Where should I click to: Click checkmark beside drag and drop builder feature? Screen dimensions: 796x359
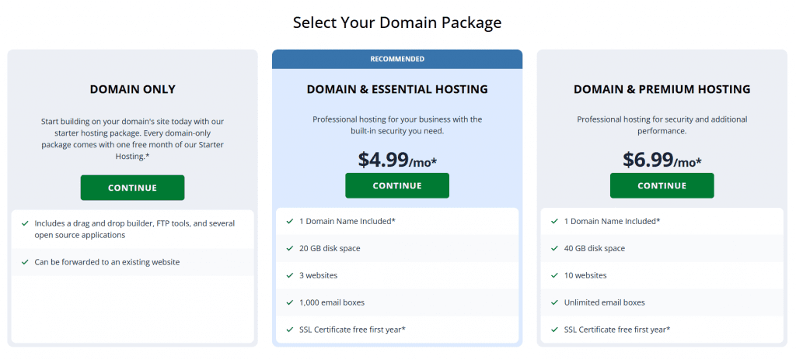(25, 223)
